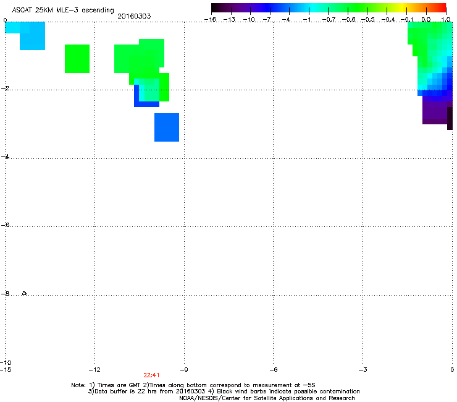
Task: Click the color bar label "-0.5"
Action: [367, 20]
